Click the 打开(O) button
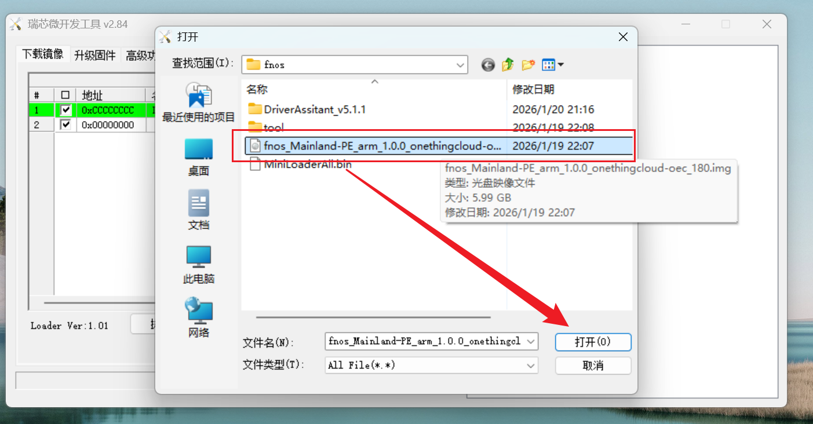The height and width of the screenshot is (424, 813). [x=593, y=342]
